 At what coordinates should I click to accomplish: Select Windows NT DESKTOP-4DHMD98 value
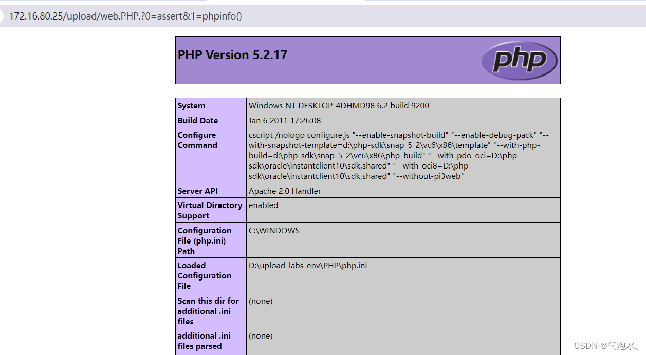click(339, 106)
